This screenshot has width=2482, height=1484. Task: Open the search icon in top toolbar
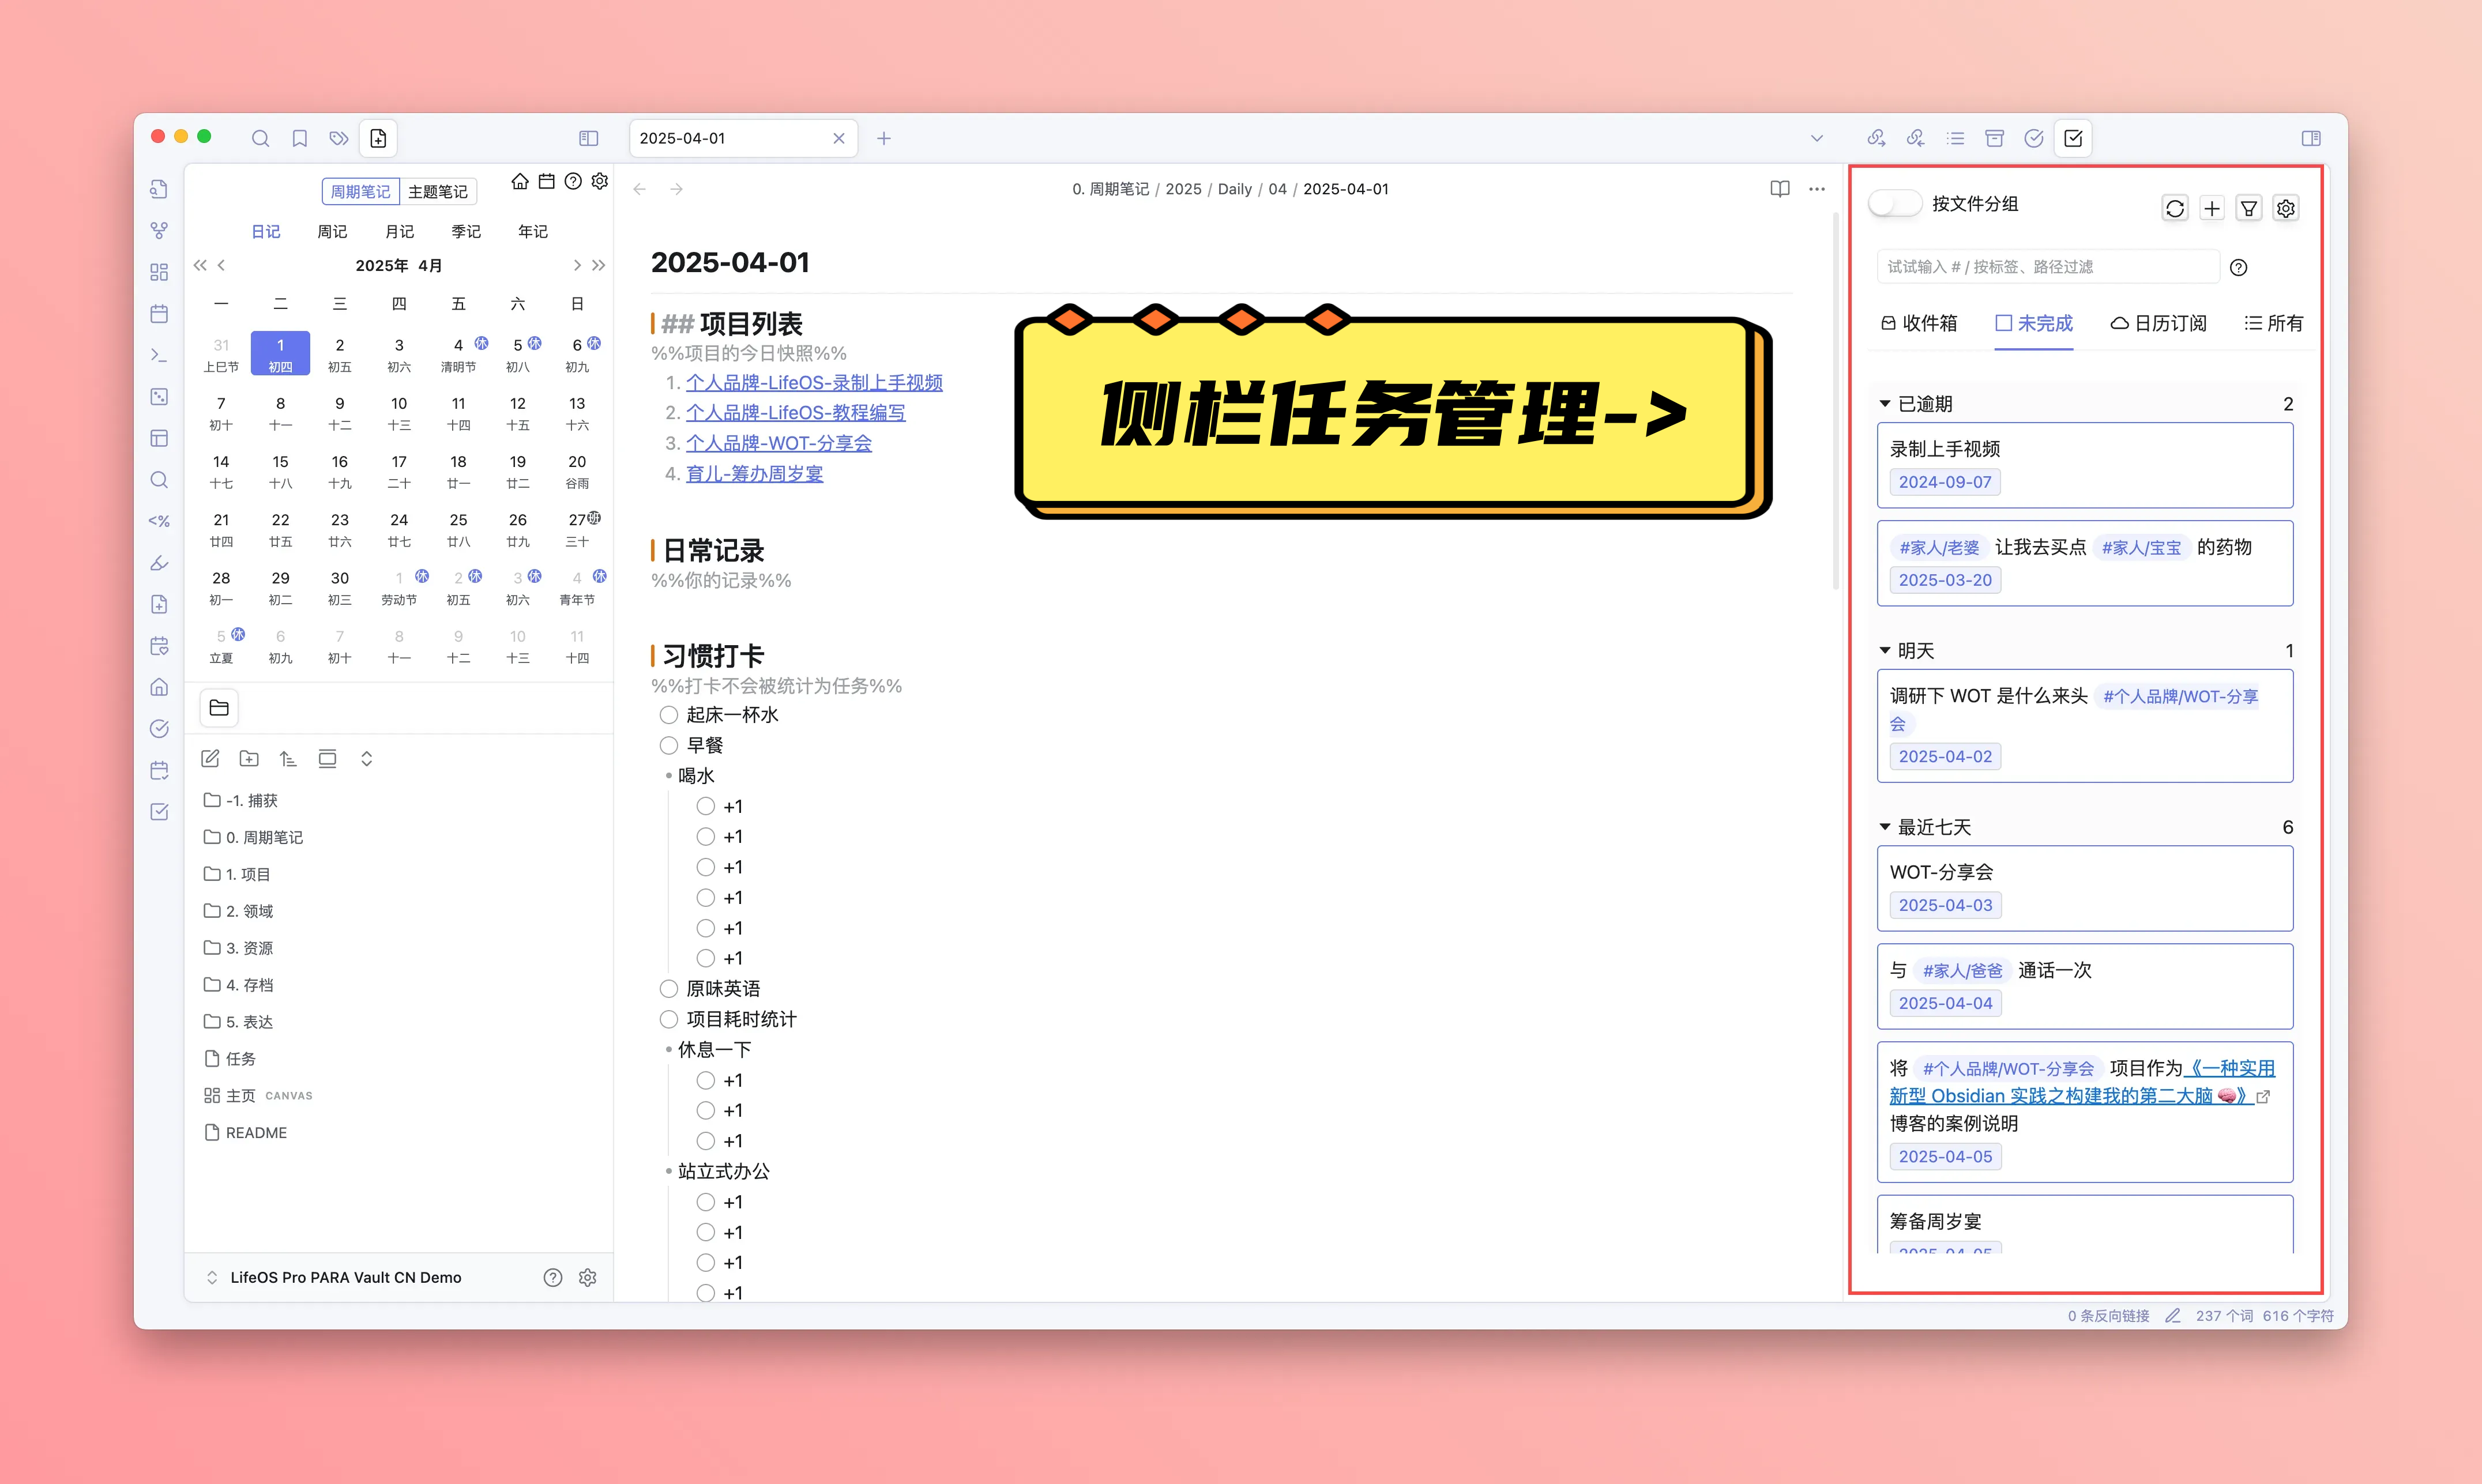pyautogui.click(x=260, y=138)
